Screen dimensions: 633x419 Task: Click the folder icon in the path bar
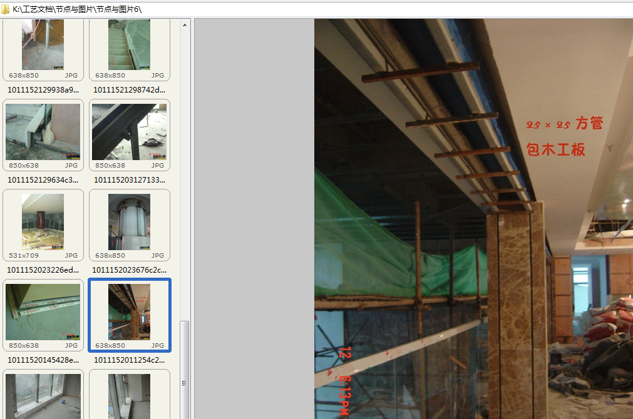click(5, 9)
